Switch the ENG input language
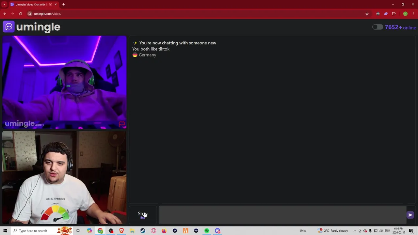 tap(387, 231)
